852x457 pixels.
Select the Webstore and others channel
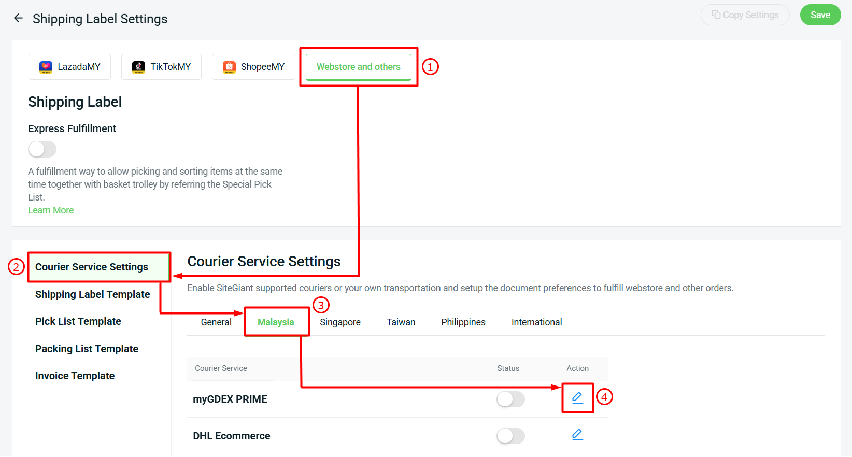[358, 66]
